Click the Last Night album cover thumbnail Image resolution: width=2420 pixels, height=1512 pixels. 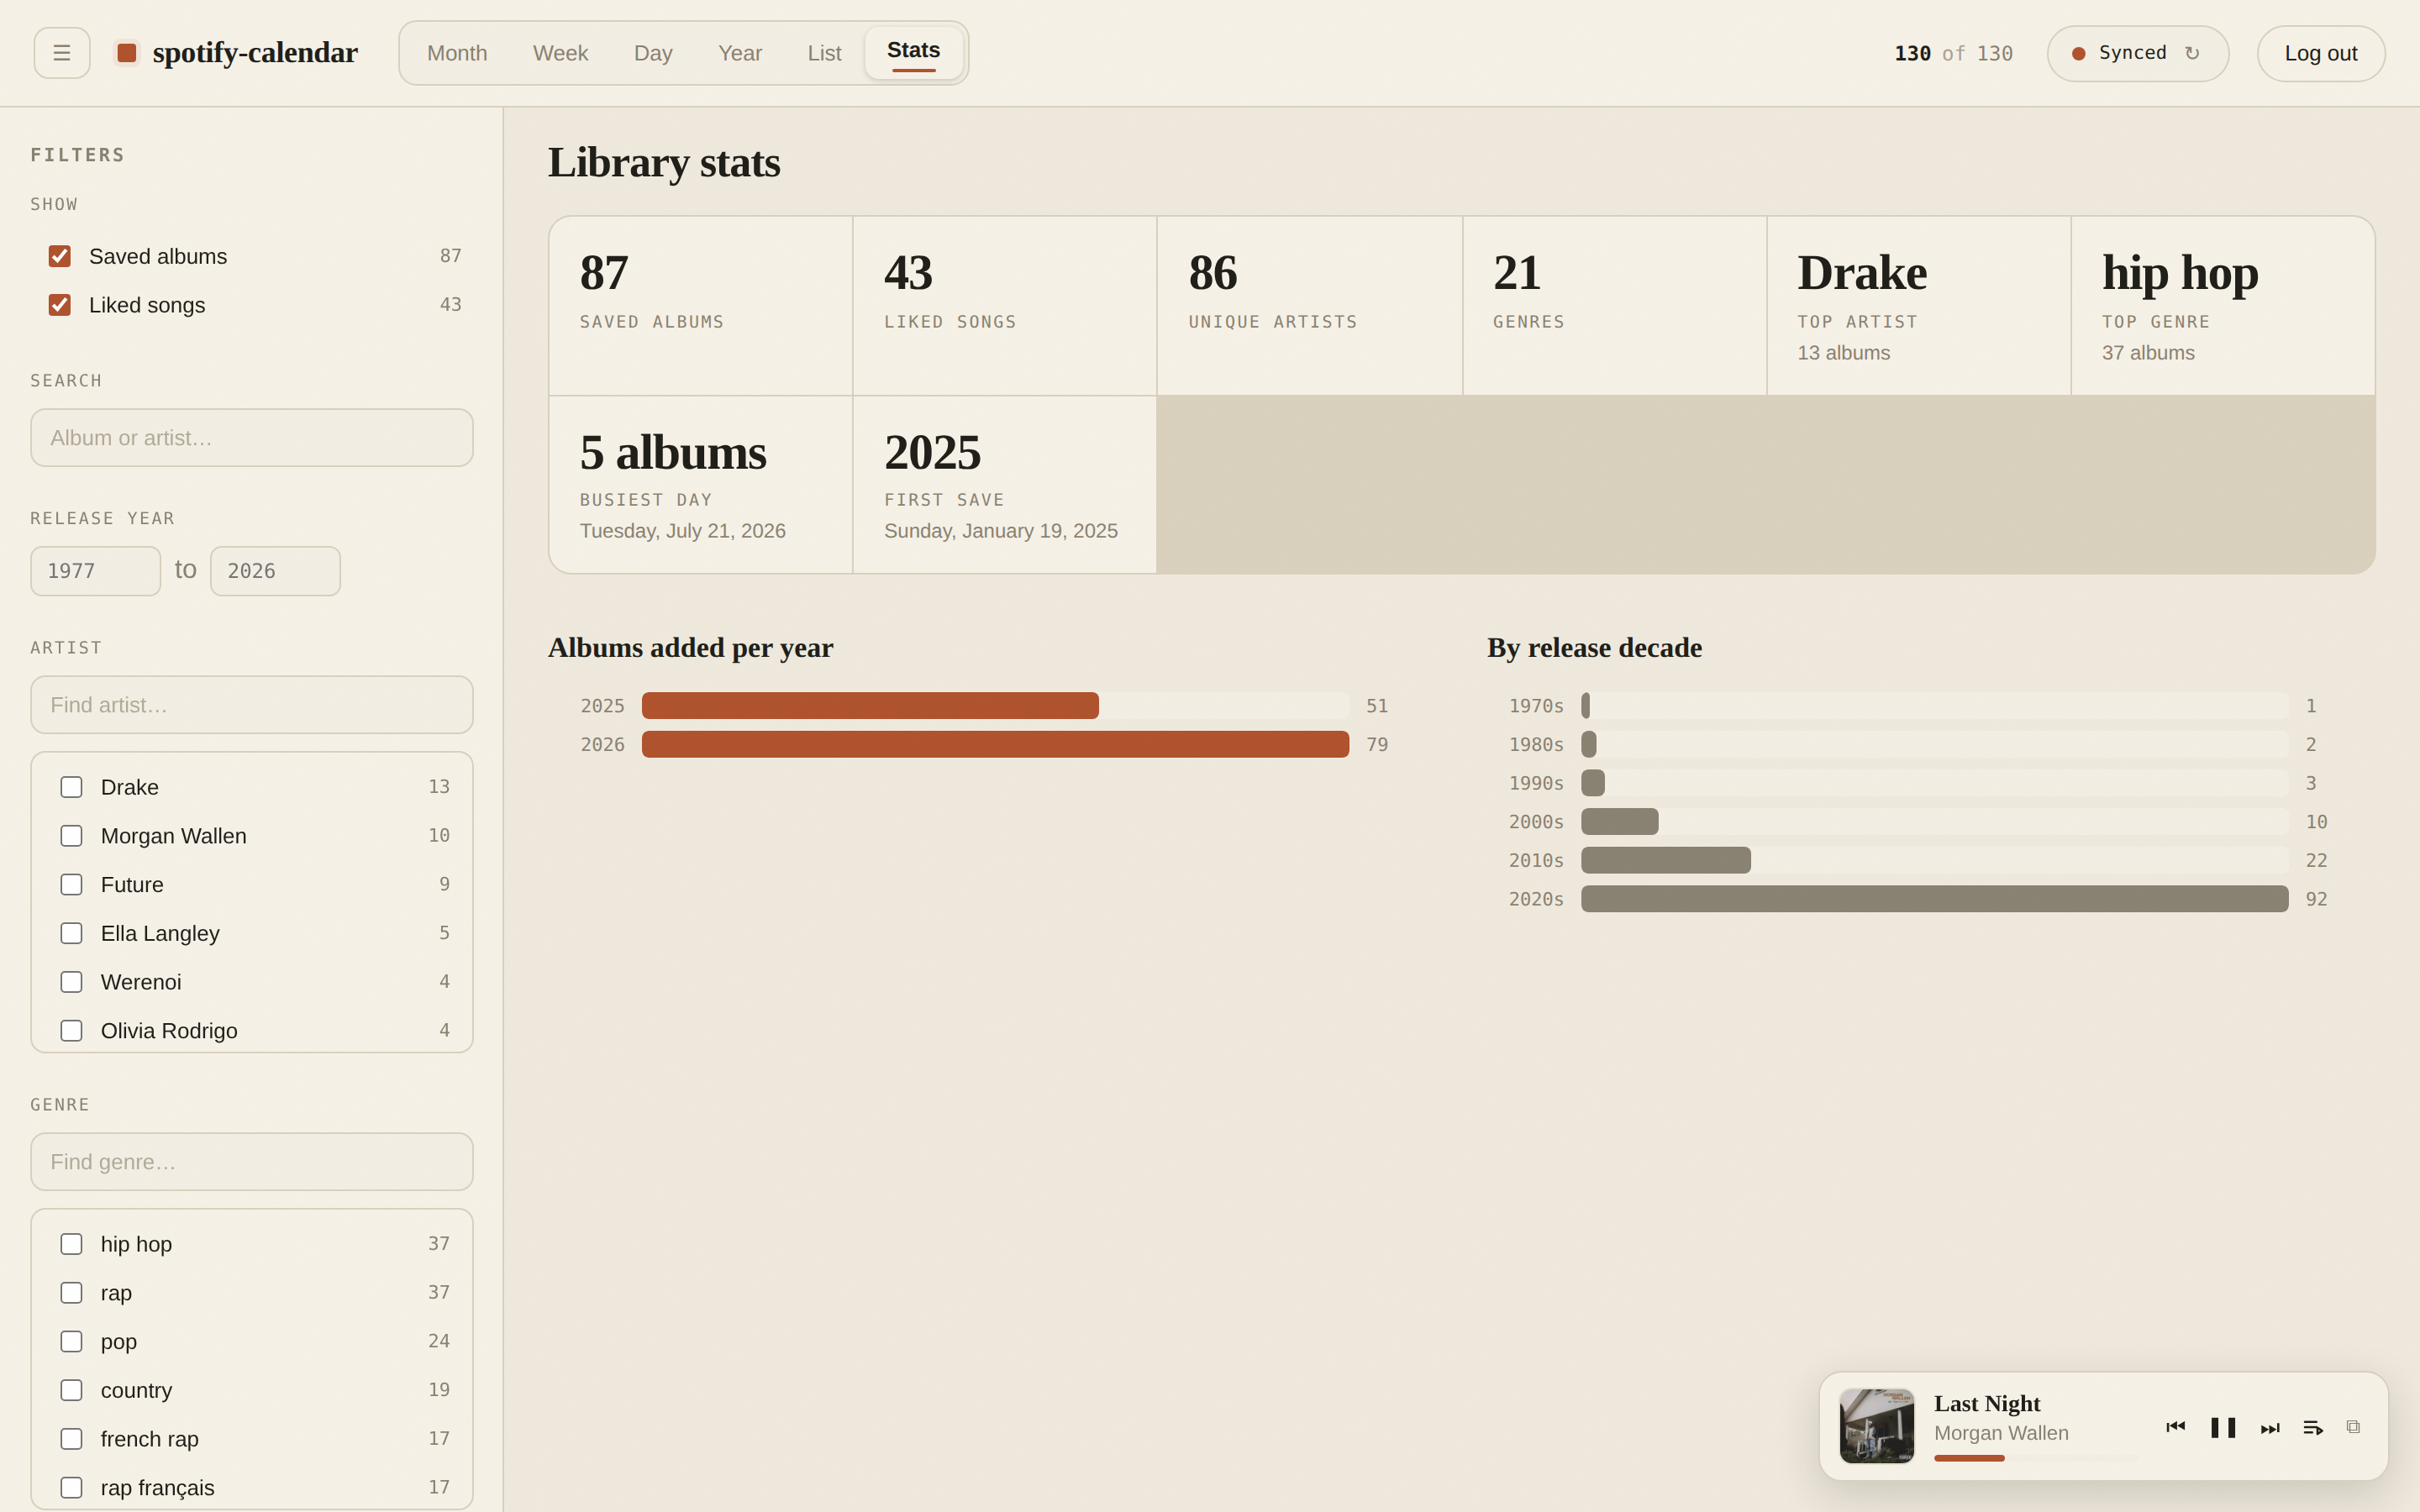(x=1877, y=1426)
